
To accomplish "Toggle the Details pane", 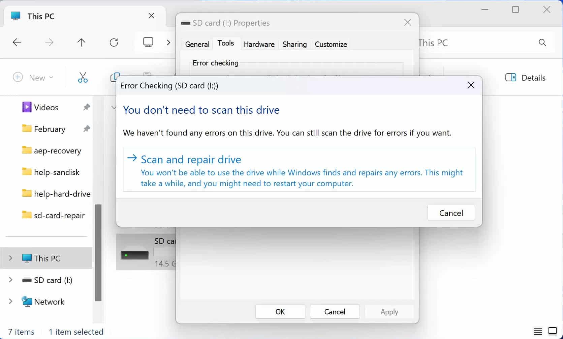I will [525, 78].
